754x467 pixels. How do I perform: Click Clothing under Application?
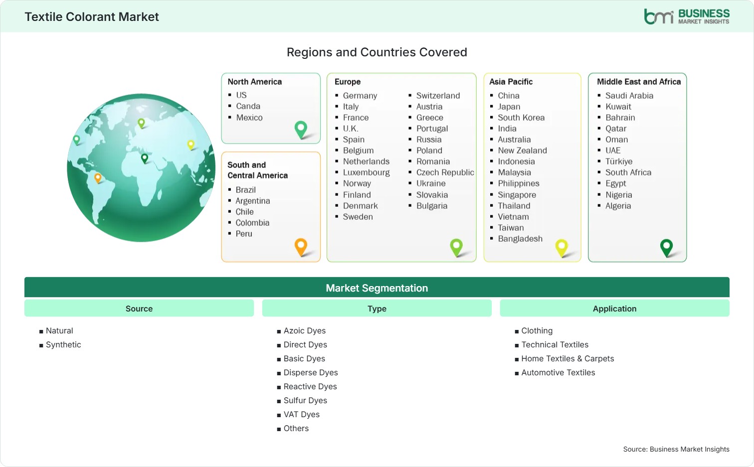pyautogui.click(x=537, y=331)
